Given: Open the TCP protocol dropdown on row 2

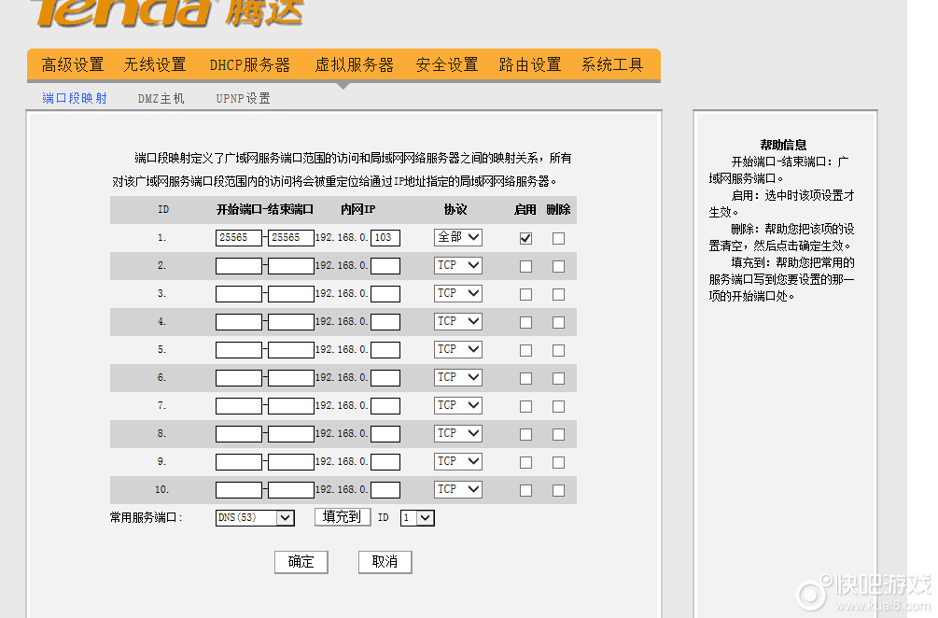Looking at the screenshot, I should click(457, 265).
